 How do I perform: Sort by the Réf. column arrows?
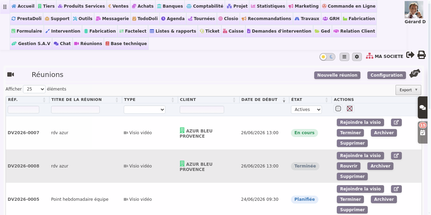44,100
